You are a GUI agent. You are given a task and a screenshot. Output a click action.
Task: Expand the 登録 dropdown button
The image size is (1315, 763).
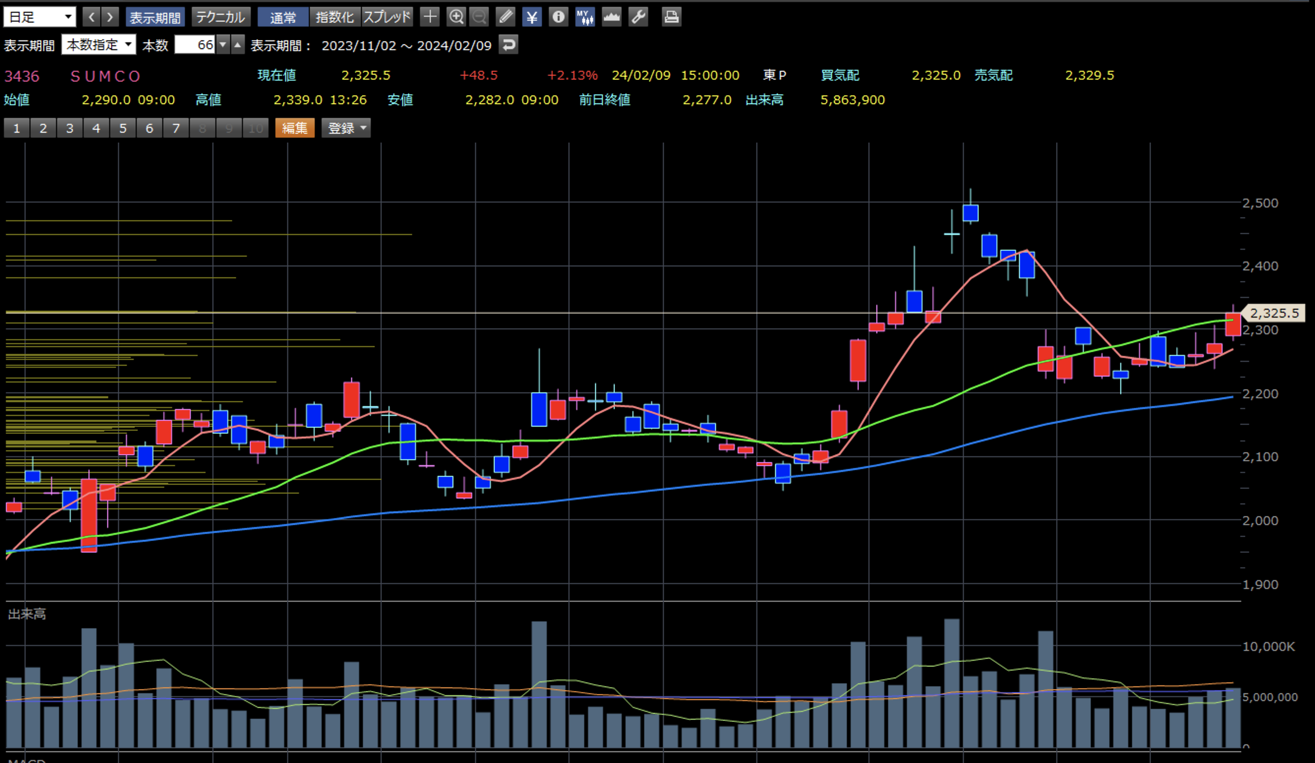[346, 128]
